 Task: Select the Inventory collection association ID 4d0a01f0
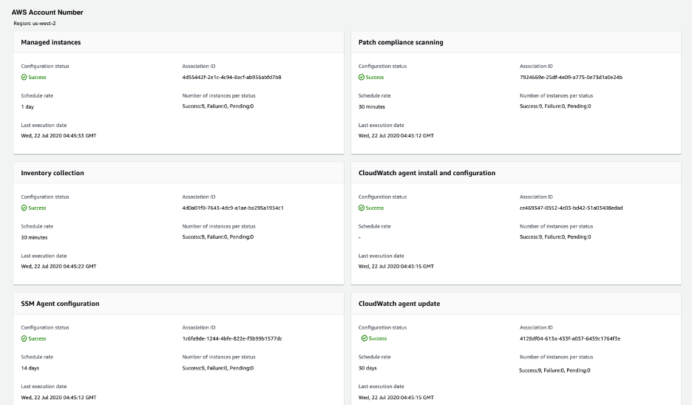click(x=233, y=208)
